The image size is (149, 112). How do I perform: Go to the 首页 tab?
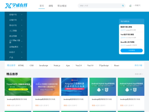(42, 6)
